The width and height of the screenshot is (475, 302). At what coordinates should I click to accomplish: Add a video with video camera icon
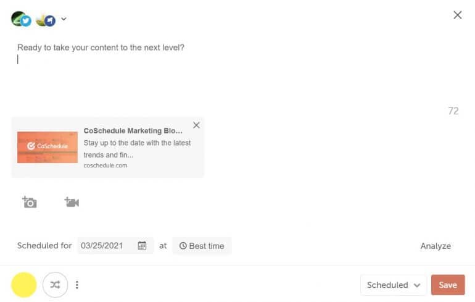[x=72, y=202]
